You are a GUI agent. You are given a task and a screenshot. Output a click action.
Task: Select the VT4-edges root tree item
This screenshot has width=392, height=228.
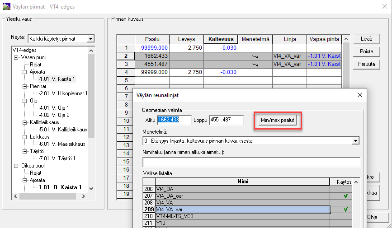pos(24,50)
